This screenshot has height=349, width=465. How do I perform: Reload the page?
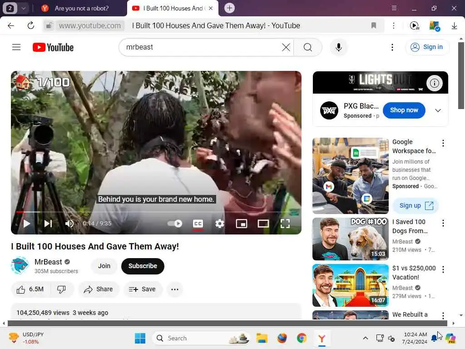(x=30, y=26)
